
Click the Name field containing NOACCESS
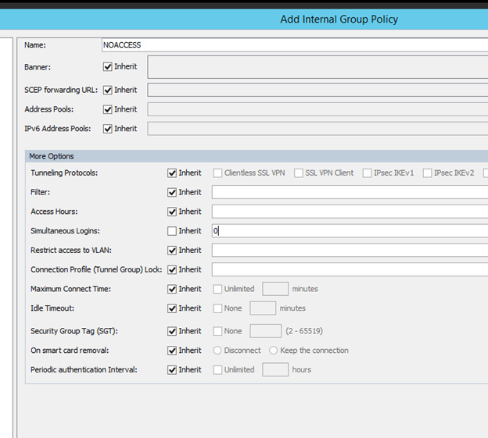293,45
